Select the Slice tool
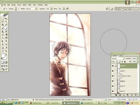This screenshot has width=140, height=105. pos(6,25)
